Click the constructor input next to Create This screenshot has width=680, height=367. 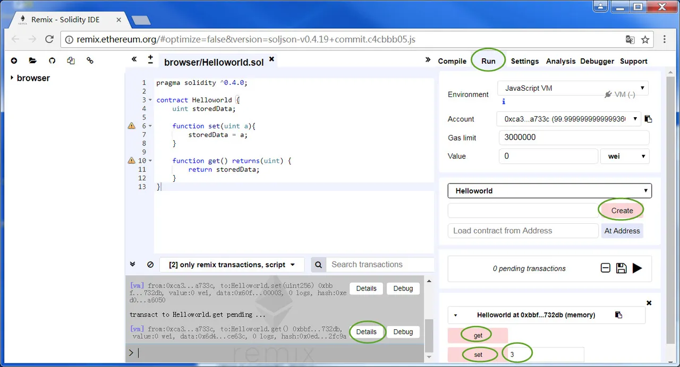pyautogui.click(x=523, y=211)
